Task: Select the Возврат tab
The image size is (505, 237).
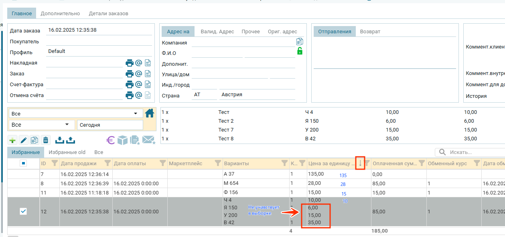Action: (x=370, y=32)
